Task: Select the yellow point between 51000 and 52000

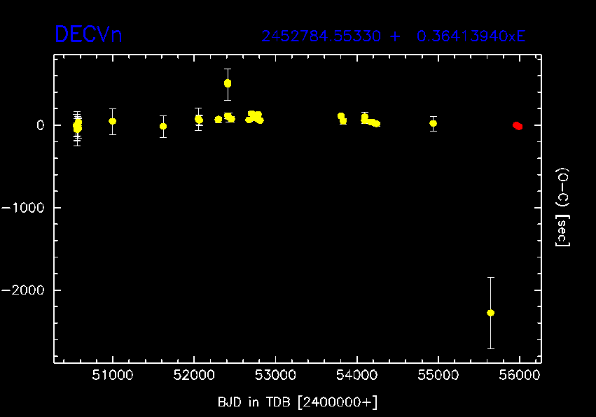Action: coord(163,127)
